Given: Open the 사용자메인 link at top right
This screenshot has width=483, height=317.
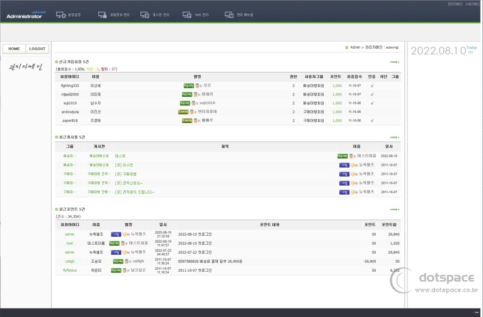Looking at the screenshot, I should click(x=472, y=4).
